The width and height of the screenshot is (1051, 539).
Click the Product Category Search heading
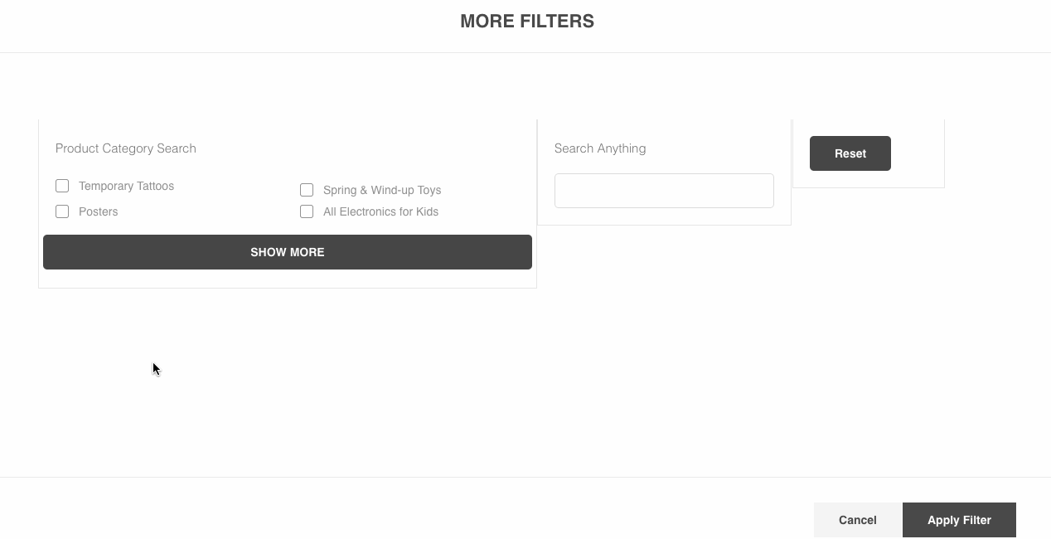point(125,148)
